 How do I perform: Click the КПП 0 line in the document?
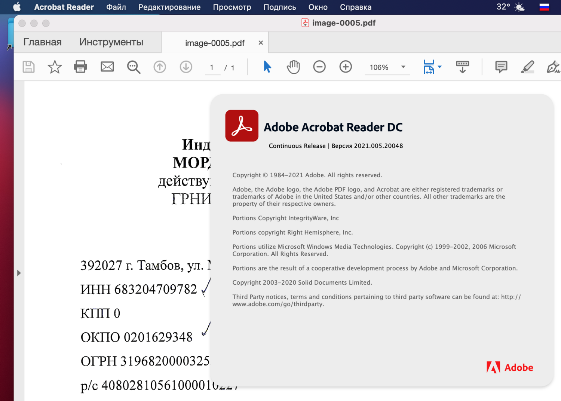pos(100,313)
